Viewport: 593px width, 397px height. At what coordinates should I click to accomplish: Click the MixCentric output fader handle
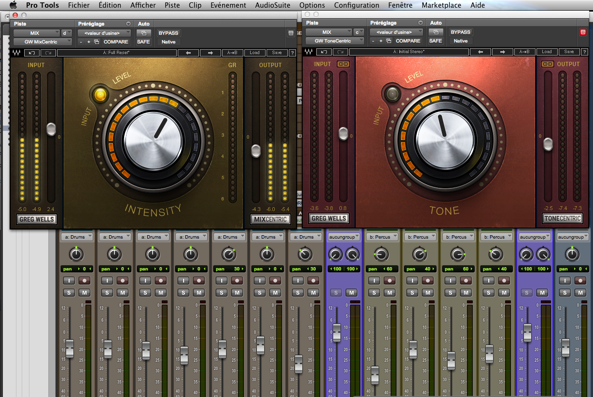(256, 151)
